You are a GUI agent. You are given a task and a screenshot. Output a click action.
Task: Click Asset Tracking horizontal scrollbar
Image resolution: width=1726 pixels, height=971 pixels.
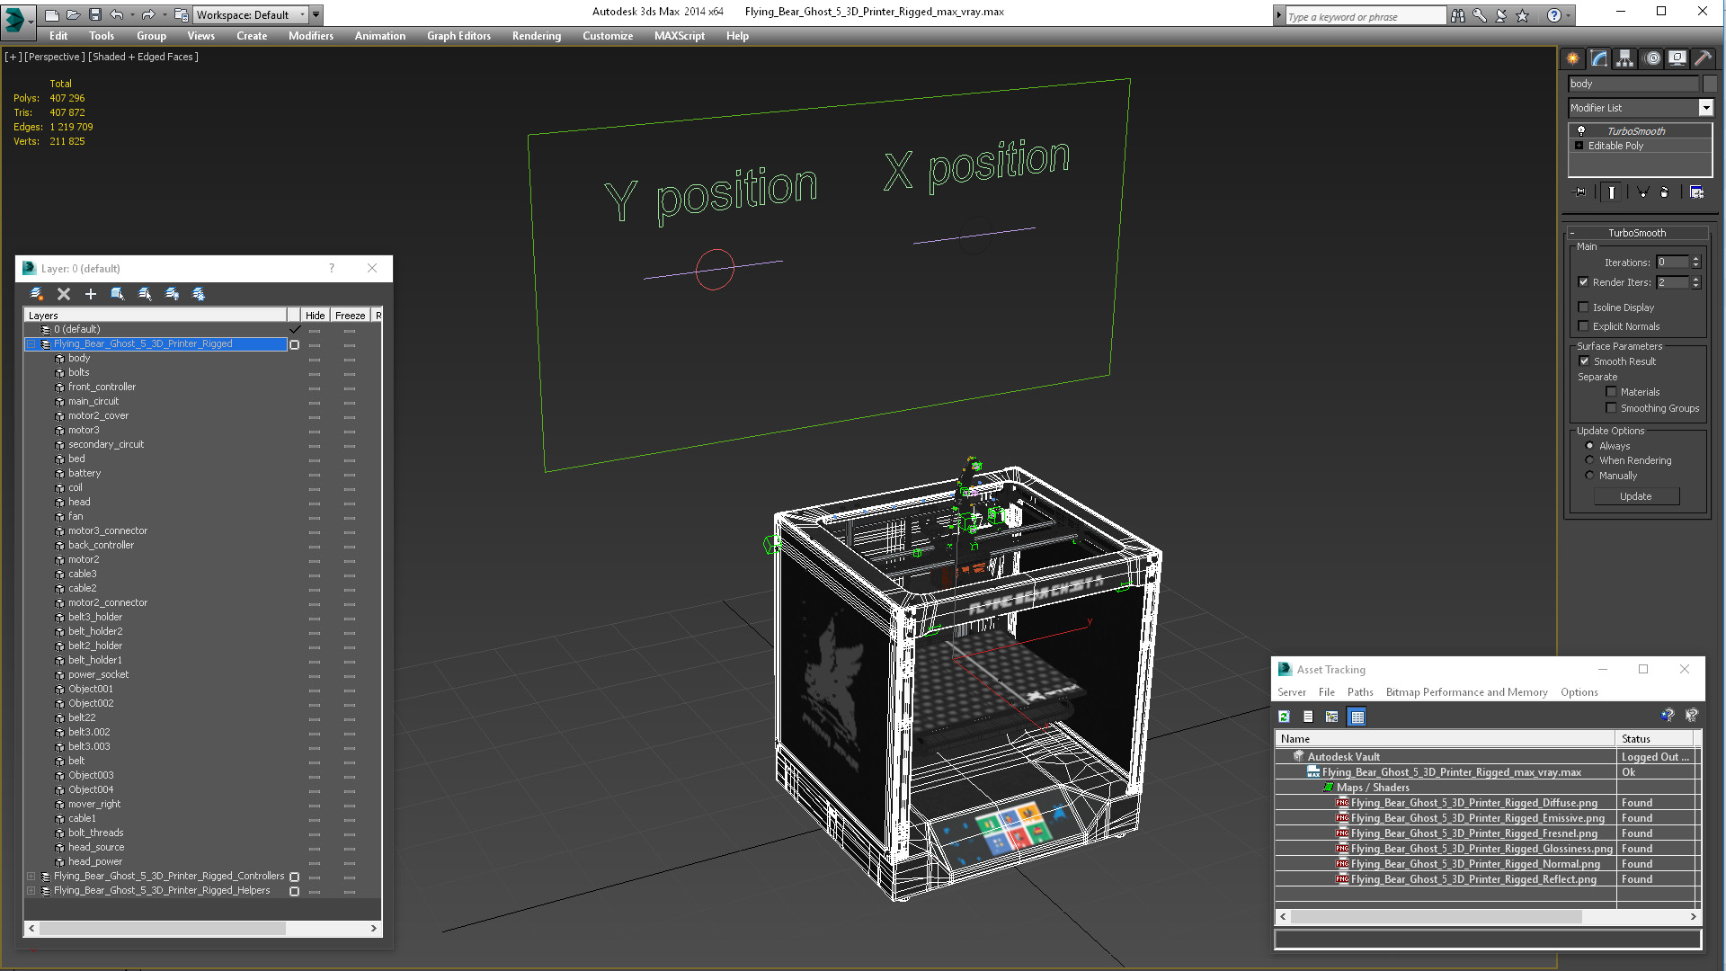1488,917
